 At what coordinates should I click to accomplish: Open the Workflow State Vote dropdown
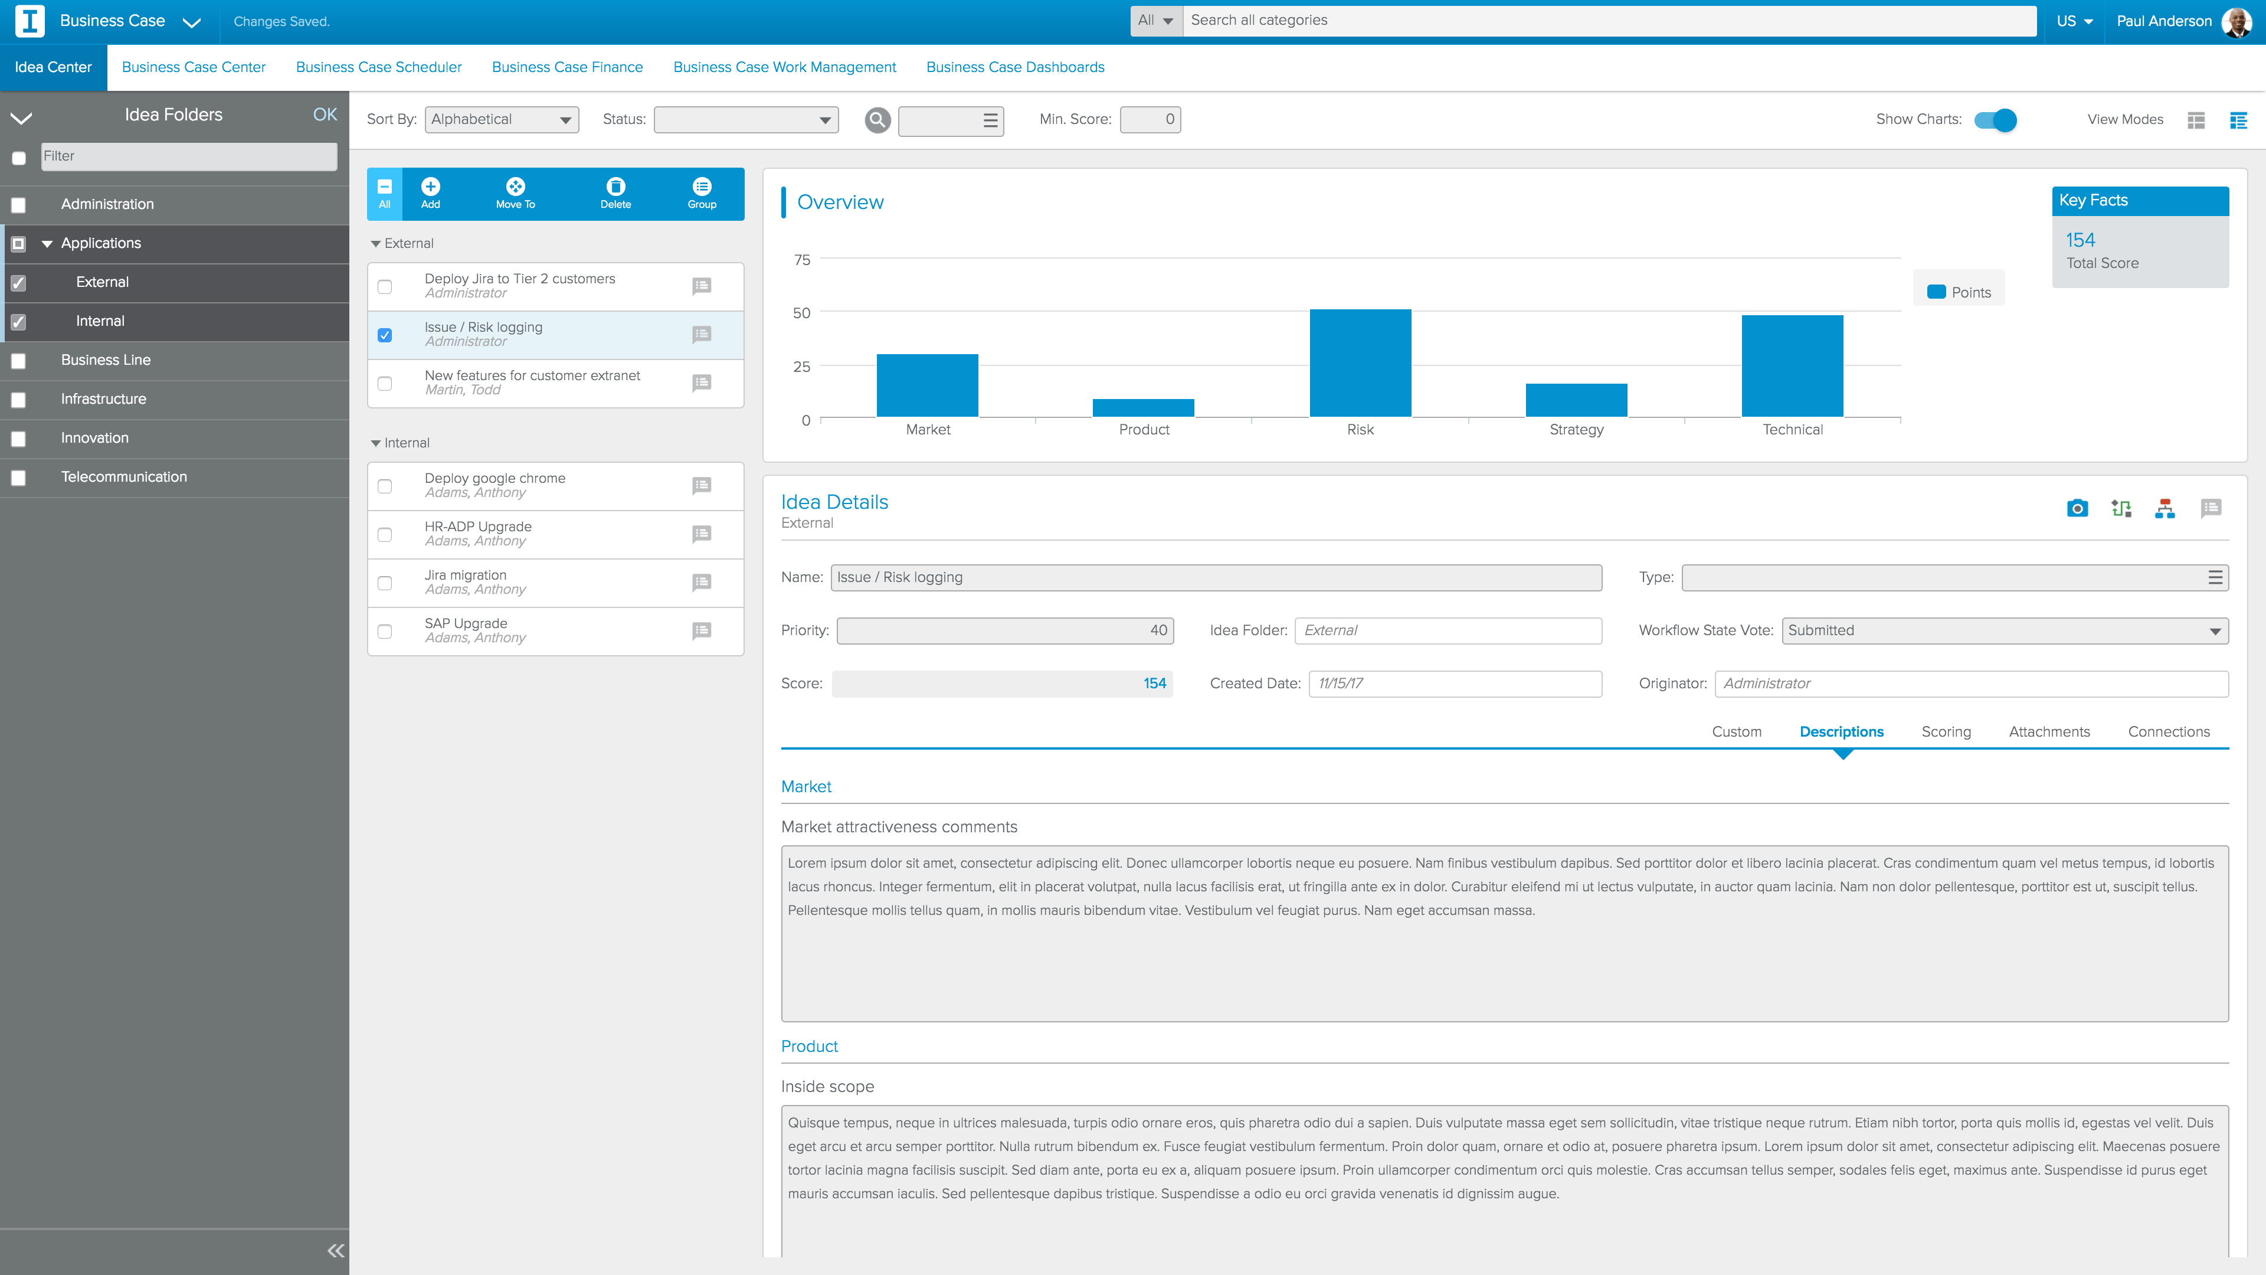(2004, 631)
